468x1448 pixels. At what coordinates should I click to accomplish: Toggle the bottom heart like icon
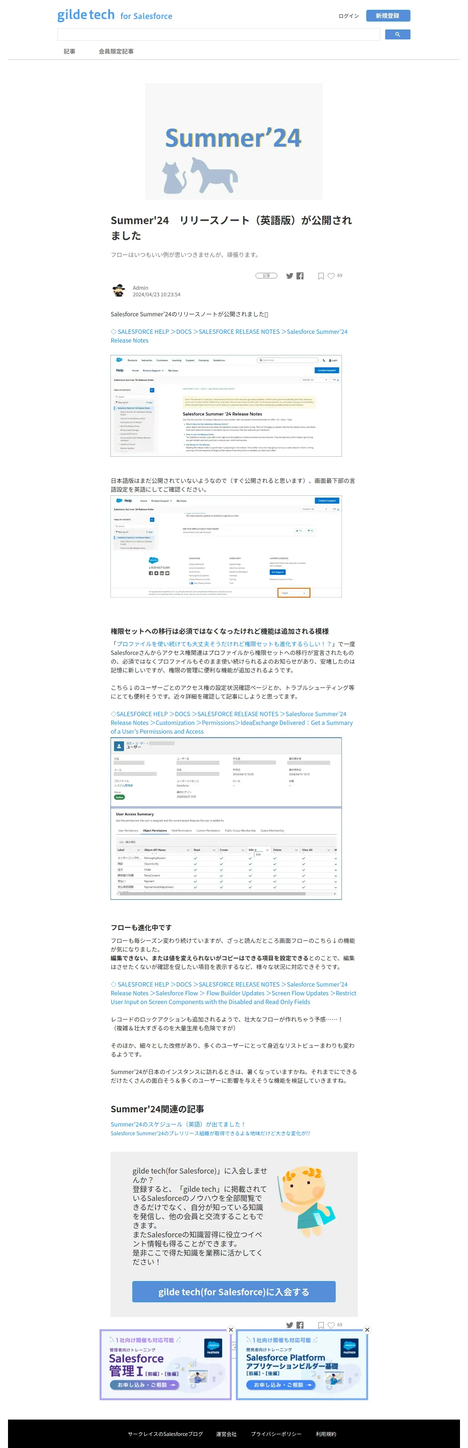tap(331, 1325)
